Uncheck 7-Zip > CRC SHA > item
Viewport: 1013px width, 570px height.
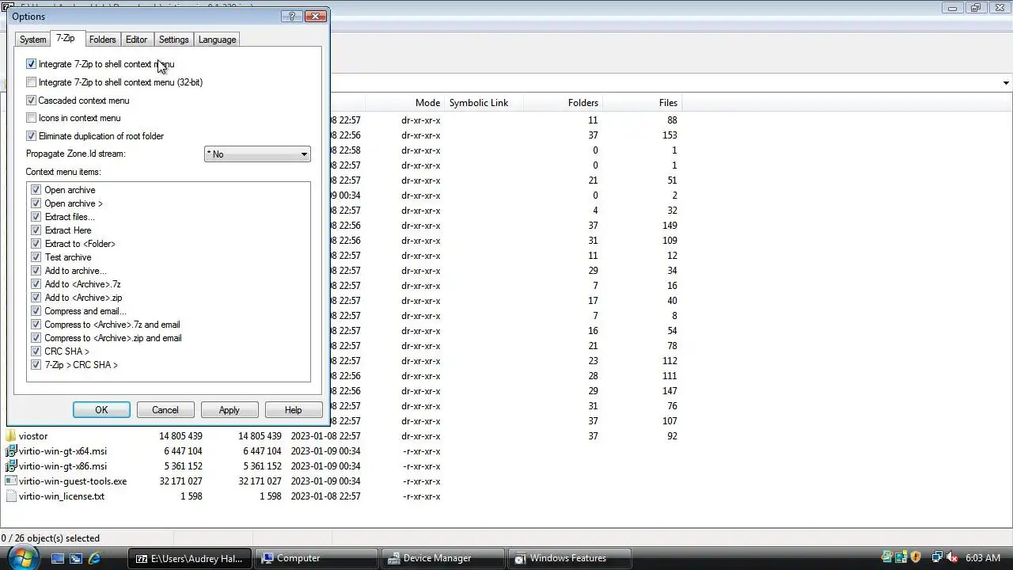coord(36,365)
